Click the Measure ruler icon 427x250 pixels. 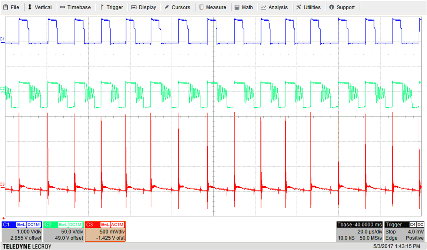pyautogui.click(x=201, y=7)
